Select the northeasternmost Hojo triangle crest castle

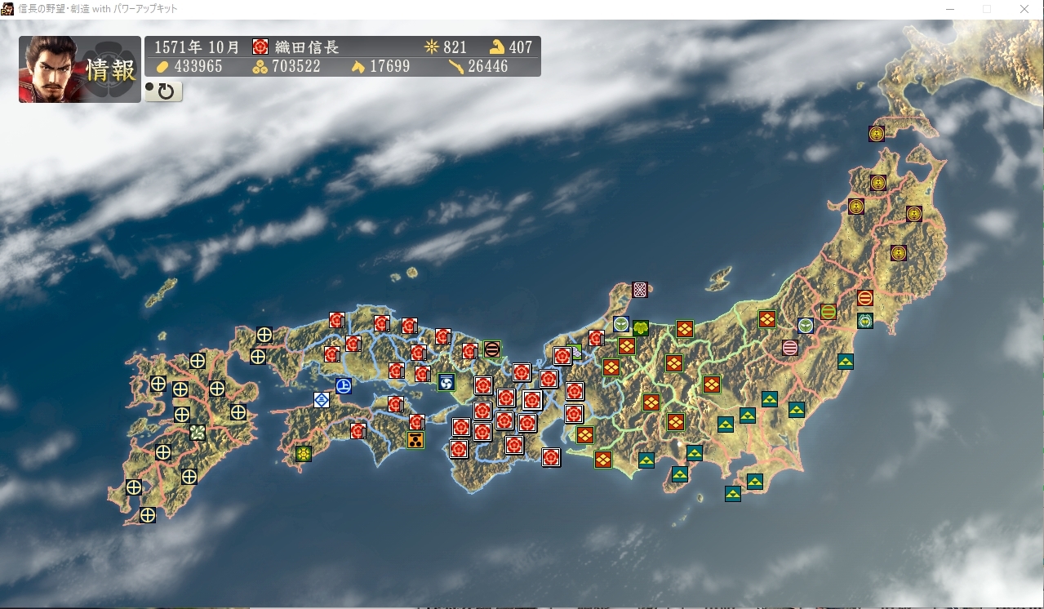click(846, 361)
